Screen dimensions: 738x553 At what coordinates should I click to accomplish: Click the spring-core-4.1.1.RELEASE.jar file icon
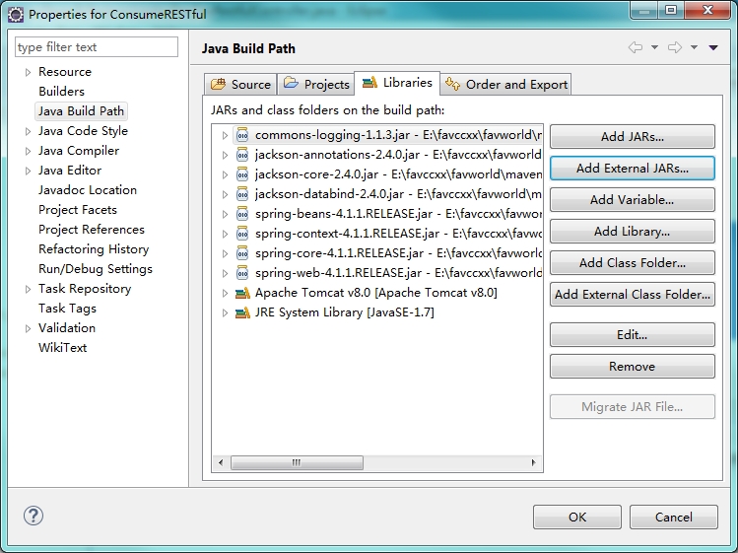[x=242, y=253]
